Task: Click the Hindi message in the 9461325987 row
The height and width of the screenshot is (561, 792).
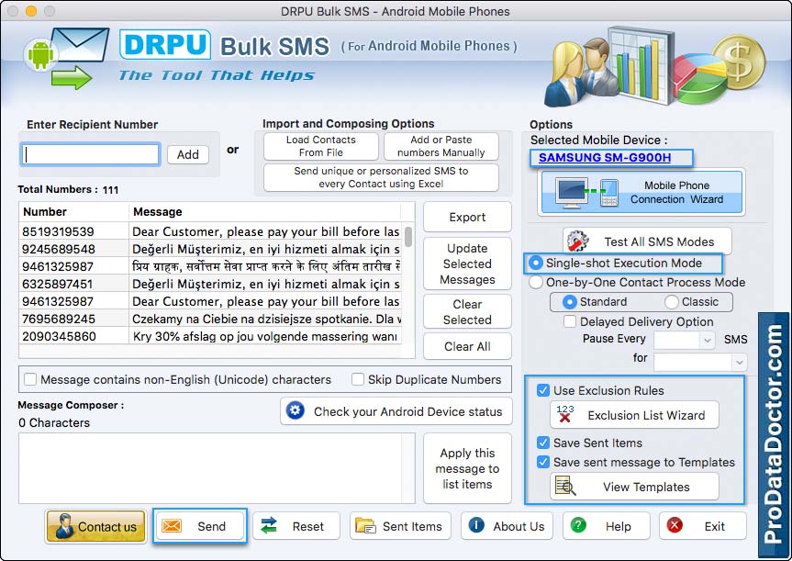Action: (266, 266)
